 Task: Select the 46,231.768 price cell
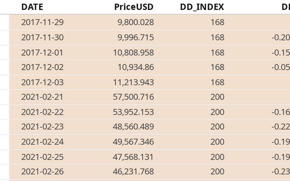pyautogui.click(x=134, y=171)
